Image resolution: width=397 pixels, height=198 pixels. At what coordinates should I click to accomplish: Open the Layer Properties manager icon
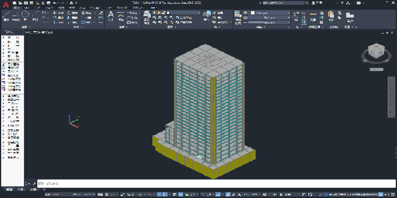tap(147, 16)
